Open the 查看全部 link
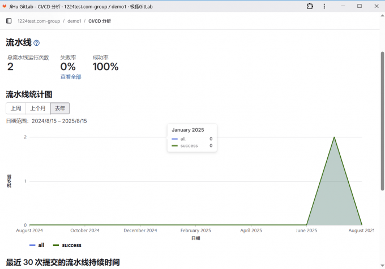Image resolution: width=385 pixels, height=269 pixels. click(71, 77)
